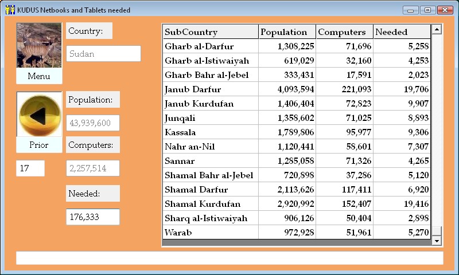459x275 pixels.
Task: Click the SubCountry column header
Action: [x=210, y=32]
